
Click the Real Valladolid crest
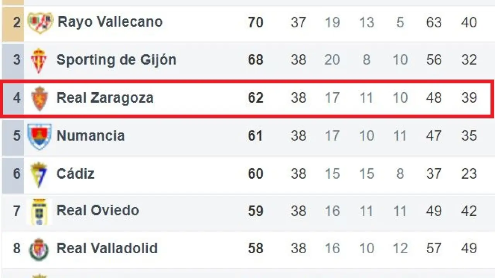pos(39,249)
